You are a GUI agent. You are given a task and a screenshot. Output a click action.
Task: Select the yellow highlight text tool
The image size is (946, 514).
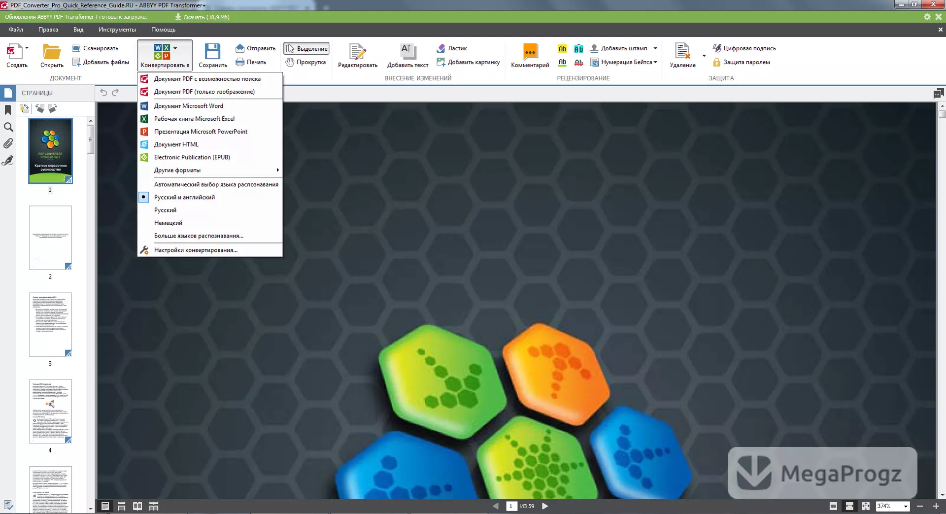click(562, 49)
